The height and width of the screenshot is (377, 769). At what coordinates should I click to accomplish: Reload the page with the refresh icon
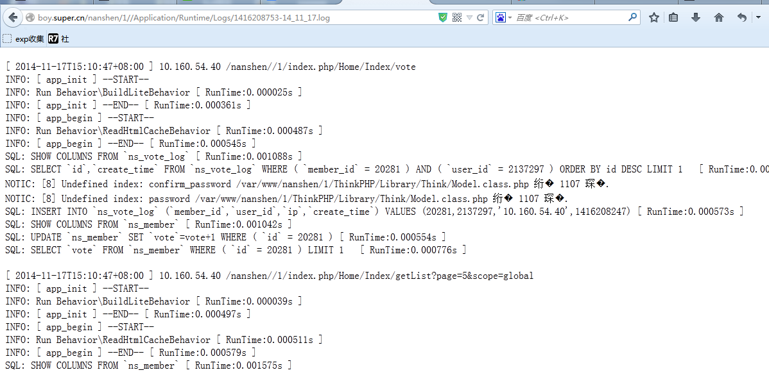pyautogui.click(x=481, y=17)
